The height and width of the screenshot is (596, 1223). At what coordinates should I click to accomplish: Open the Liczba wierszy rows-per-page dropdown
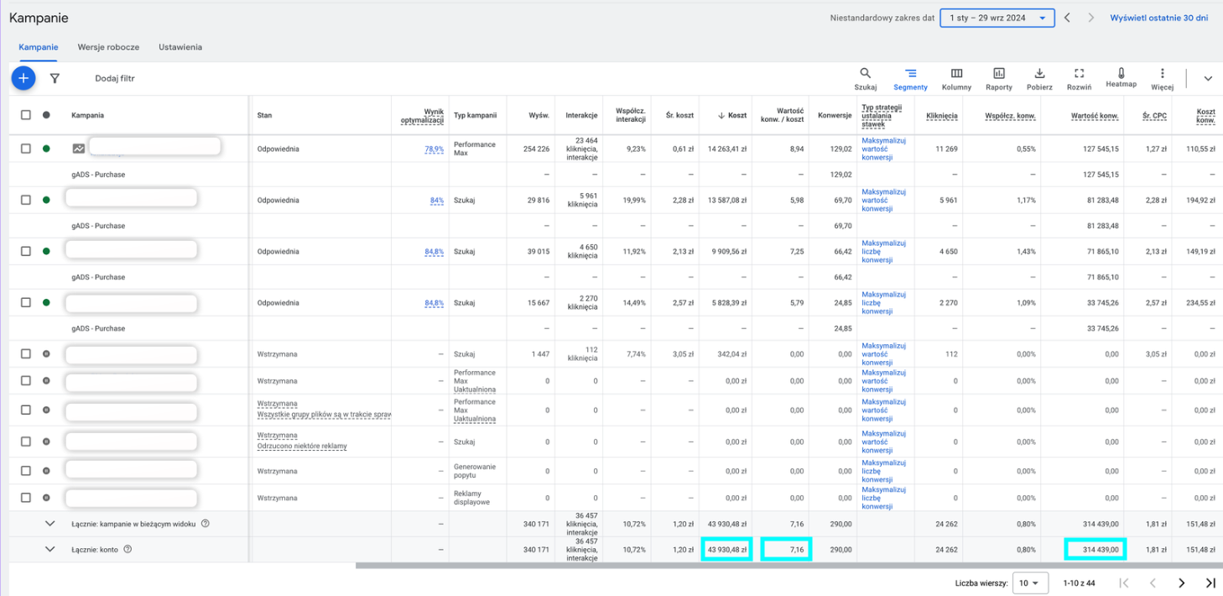pyautogui.click(x=1028, y=583)
